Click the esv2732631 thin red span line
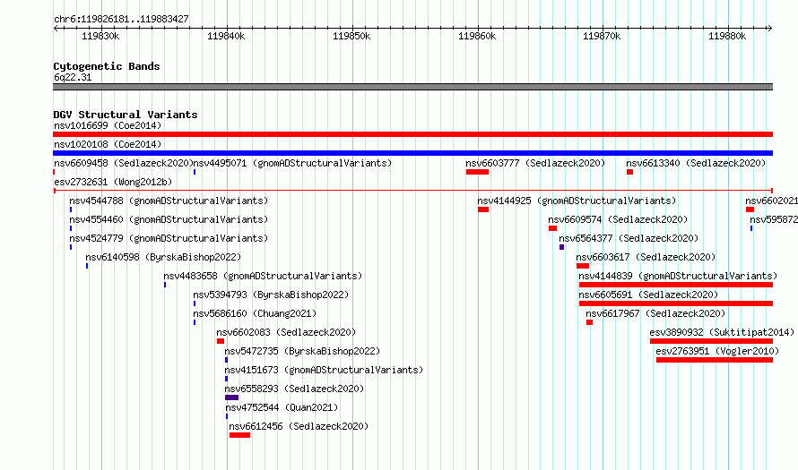Viewport: 798px width, 470px height. pos(412,191)
